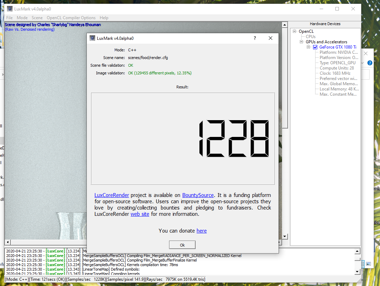This screenshot has width=380, height=286.
Task: Click the log panel scroll up arrow
Action: (357, 251)
